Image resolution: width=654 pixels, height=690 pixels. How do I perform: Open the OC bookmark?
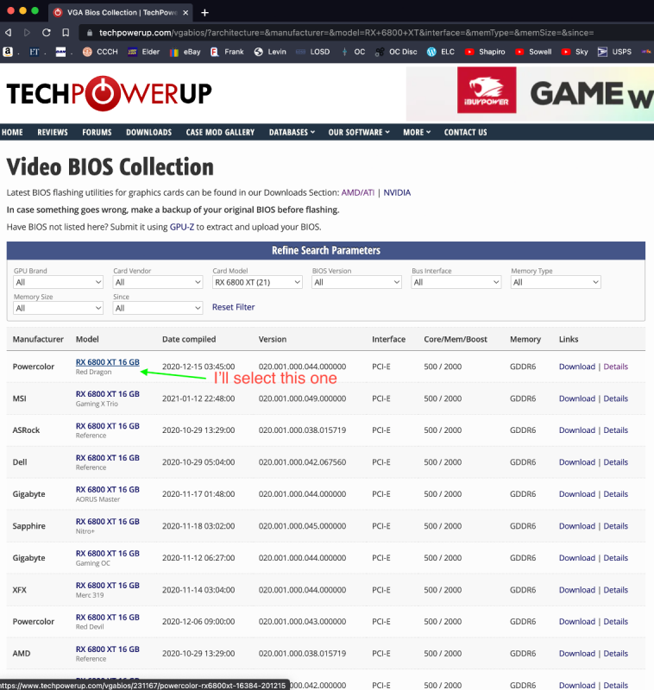[353, 52]
